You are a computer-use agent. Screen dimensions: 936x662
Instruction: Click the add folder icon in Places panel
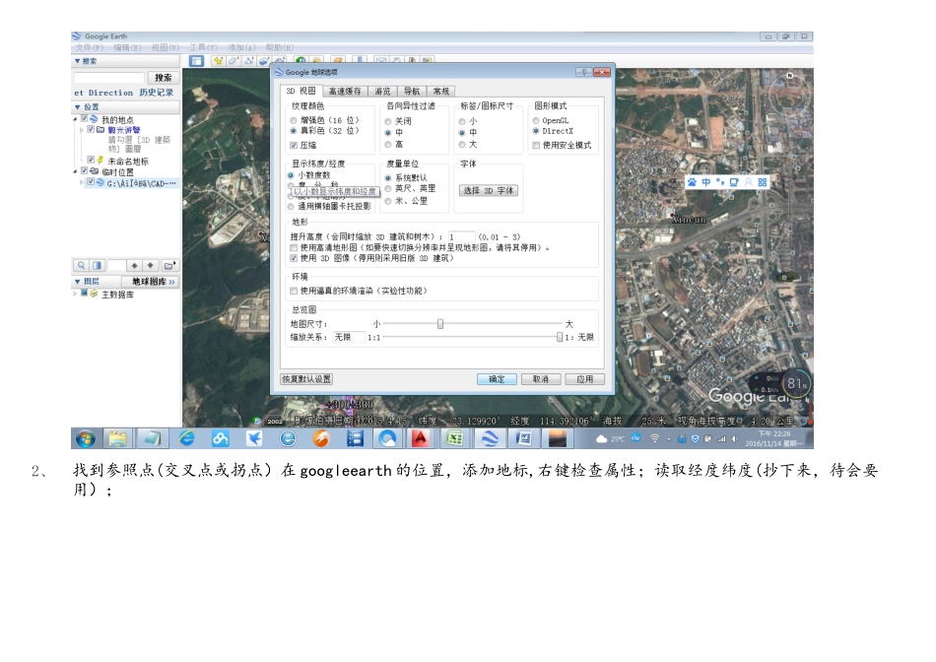tap(169, 265)
